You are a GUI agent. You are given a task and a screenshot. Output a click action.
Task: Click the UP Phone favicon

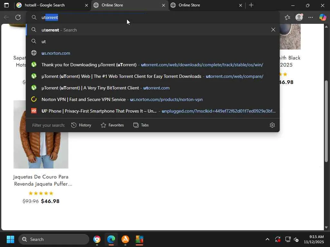pos(34,111)
